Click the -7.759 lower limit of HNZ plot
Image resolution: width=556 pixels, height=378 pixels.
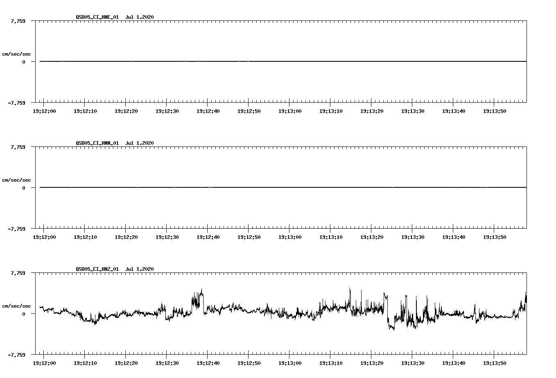point(16,355)
